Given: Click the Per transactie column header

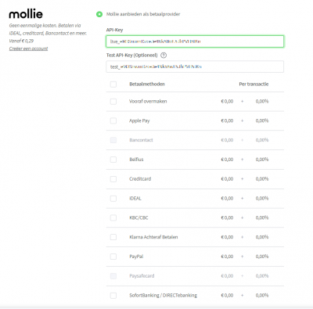Looking at the screenshot, I should (x=254, y=84).
